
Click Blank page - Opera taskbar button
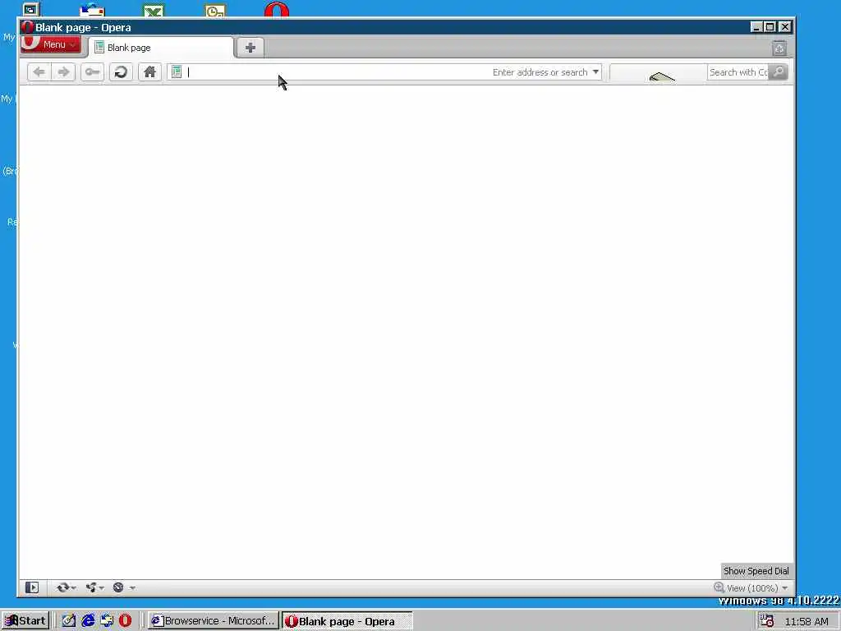[x=347, y=621]
